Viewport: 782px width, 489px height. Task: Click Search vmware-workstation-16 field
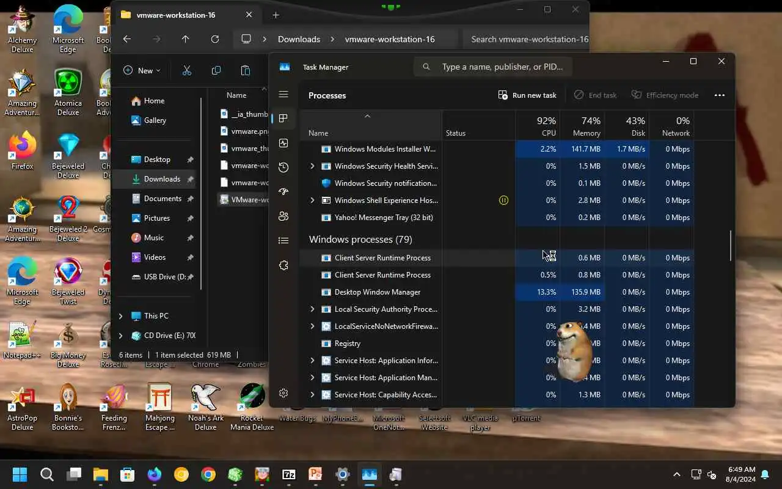pyautogui.click(x=525, y=39)
